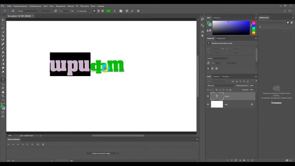Open the warp text option
Viewport: 295px width, 166px height.
tap(114, 11)
